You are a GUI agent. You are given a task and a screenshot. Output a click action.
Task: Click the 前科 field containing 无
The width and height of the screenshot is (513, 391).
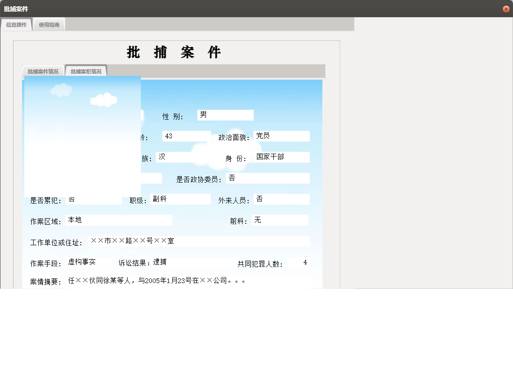coord(279,220)
